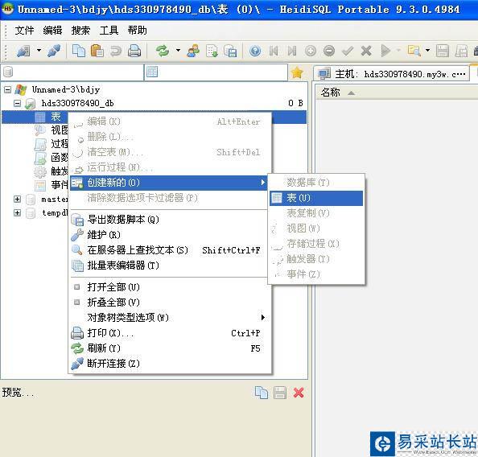Switch to the 主机 host tab

point(391,74)
